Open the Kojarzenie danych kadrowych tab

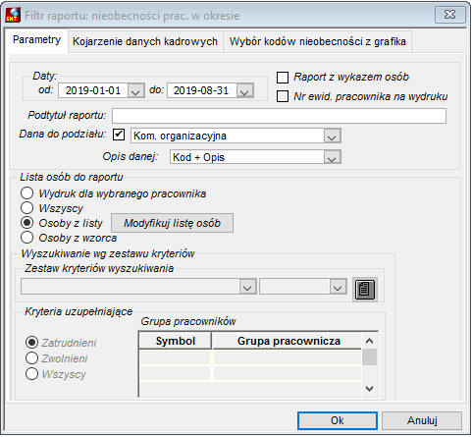point(145,41)
